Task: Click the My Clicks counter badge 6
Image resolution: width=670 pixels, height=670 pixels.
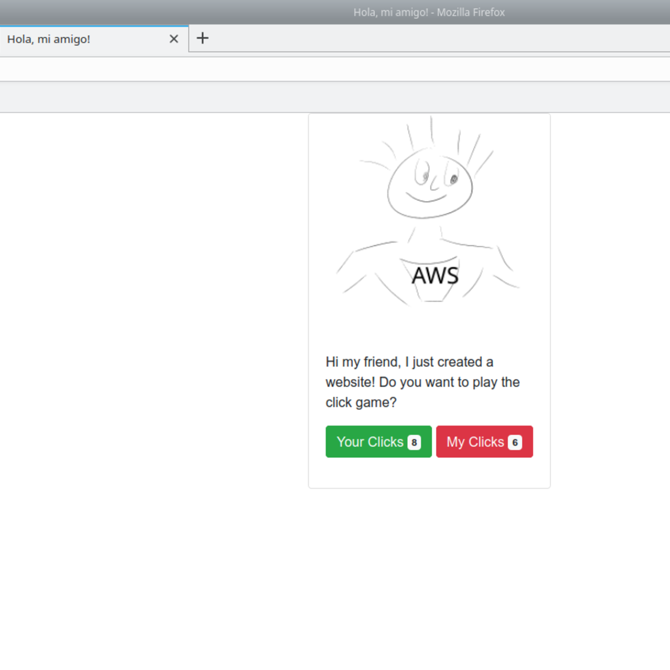Action: pyautogui.click(x=515, y=442)
